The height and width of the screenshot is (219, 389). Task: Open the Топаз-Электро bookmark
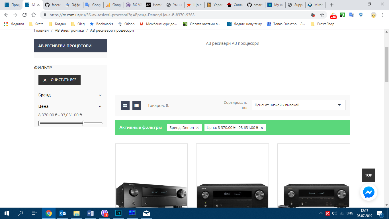[286, 24]
